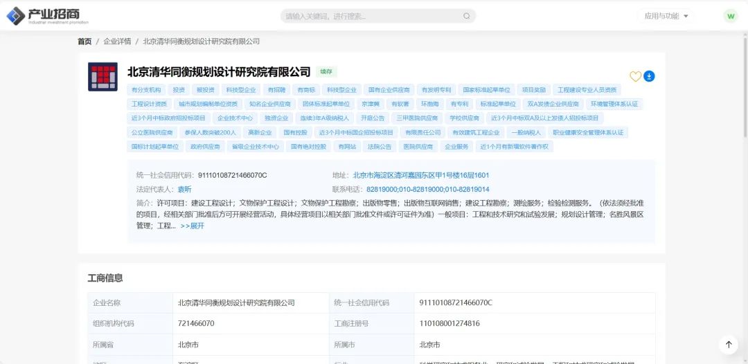
Task: Go to 首页 in the breadcrumb
Action: pos(84,42)
